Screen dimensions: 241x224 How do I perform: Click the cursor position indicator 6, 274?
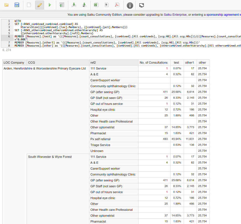pyautogui.click(x=7, y=50)
